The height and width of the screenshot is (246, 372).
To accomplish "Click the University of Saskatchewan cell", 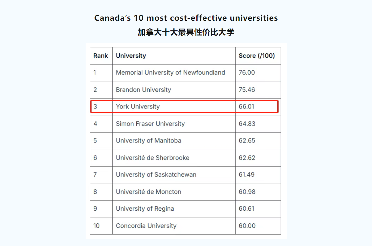I will click(x=156, y=175).
